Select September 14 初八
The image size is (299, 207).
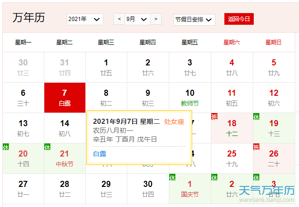point(65,128)
